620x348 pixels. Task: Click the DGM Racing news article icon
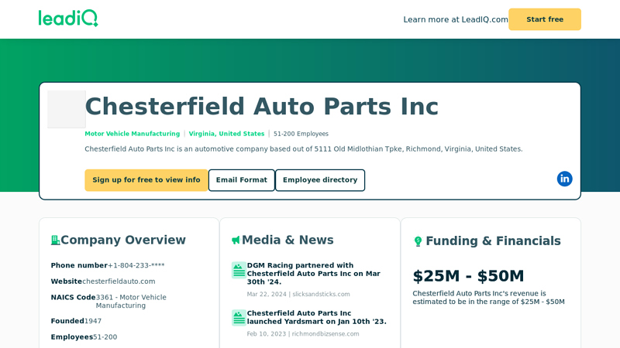239,270
